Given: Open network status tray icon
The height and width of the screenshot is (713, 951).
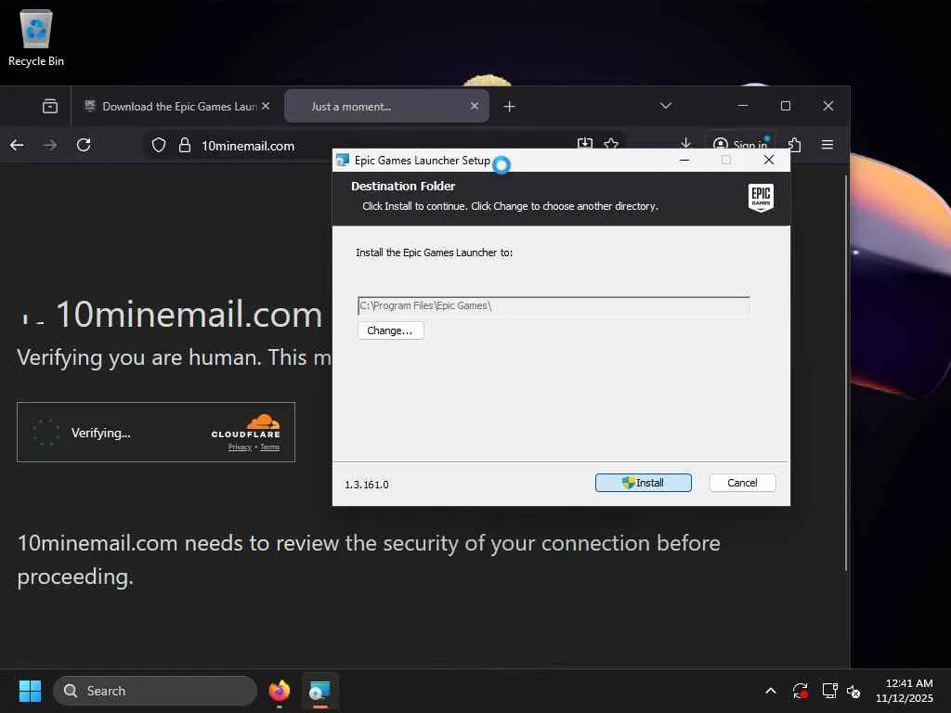Looking at the screenshot, I should point(829,691).
